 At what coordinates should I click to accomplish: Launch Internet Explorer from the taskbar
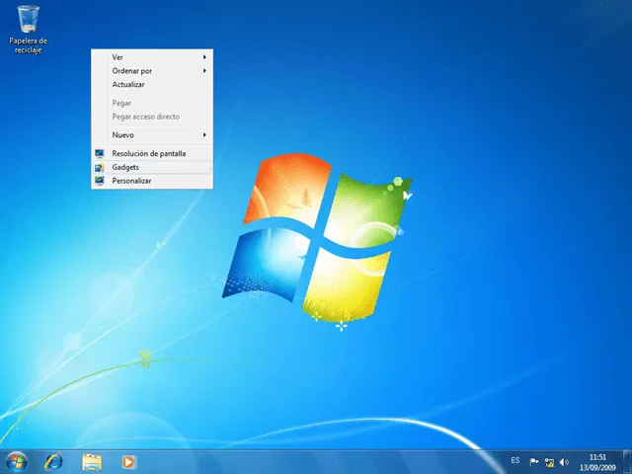pos(53,462)
